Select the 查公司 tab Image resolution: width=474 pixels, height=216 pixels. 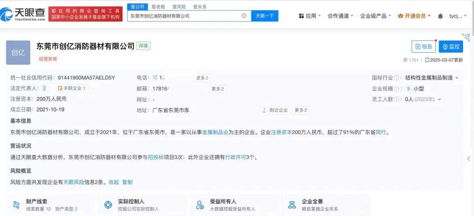tap(137, 6)
